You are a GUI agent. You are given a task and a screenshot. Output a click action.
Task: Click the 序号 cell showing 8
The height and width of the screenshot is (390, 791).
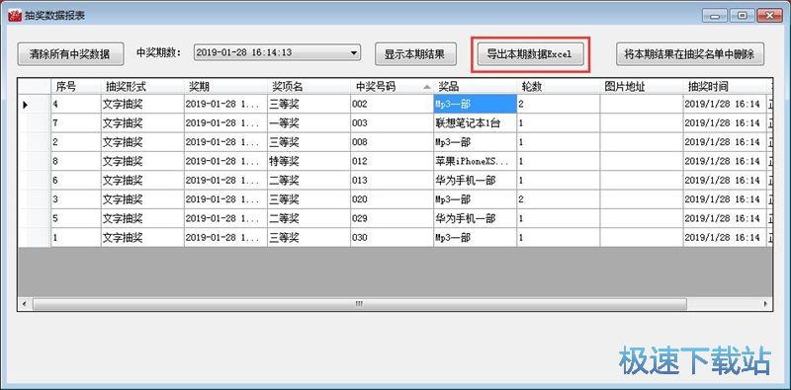point(76,162)
